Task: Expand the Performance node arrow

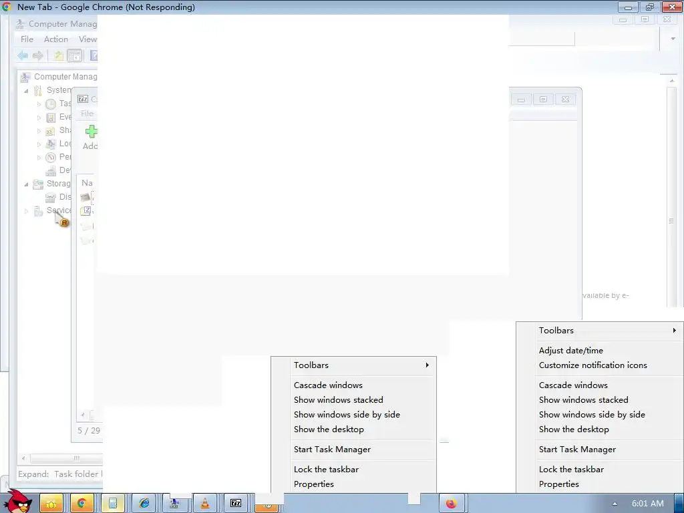Action: point(39,158)
